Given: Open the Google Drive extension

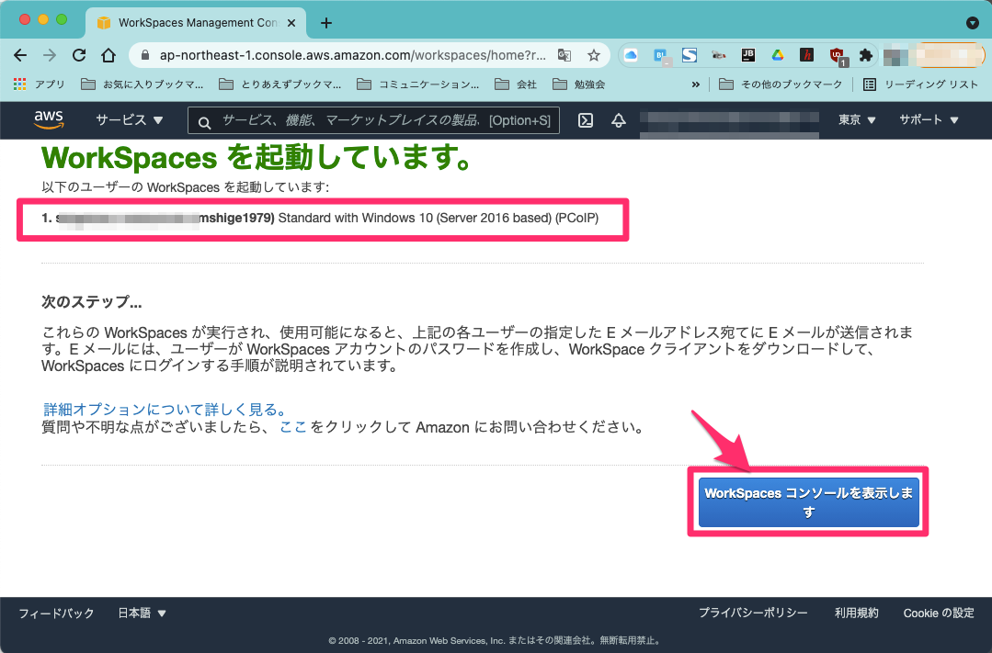Looking at the screenshot, I should click(x=777, y=55).
